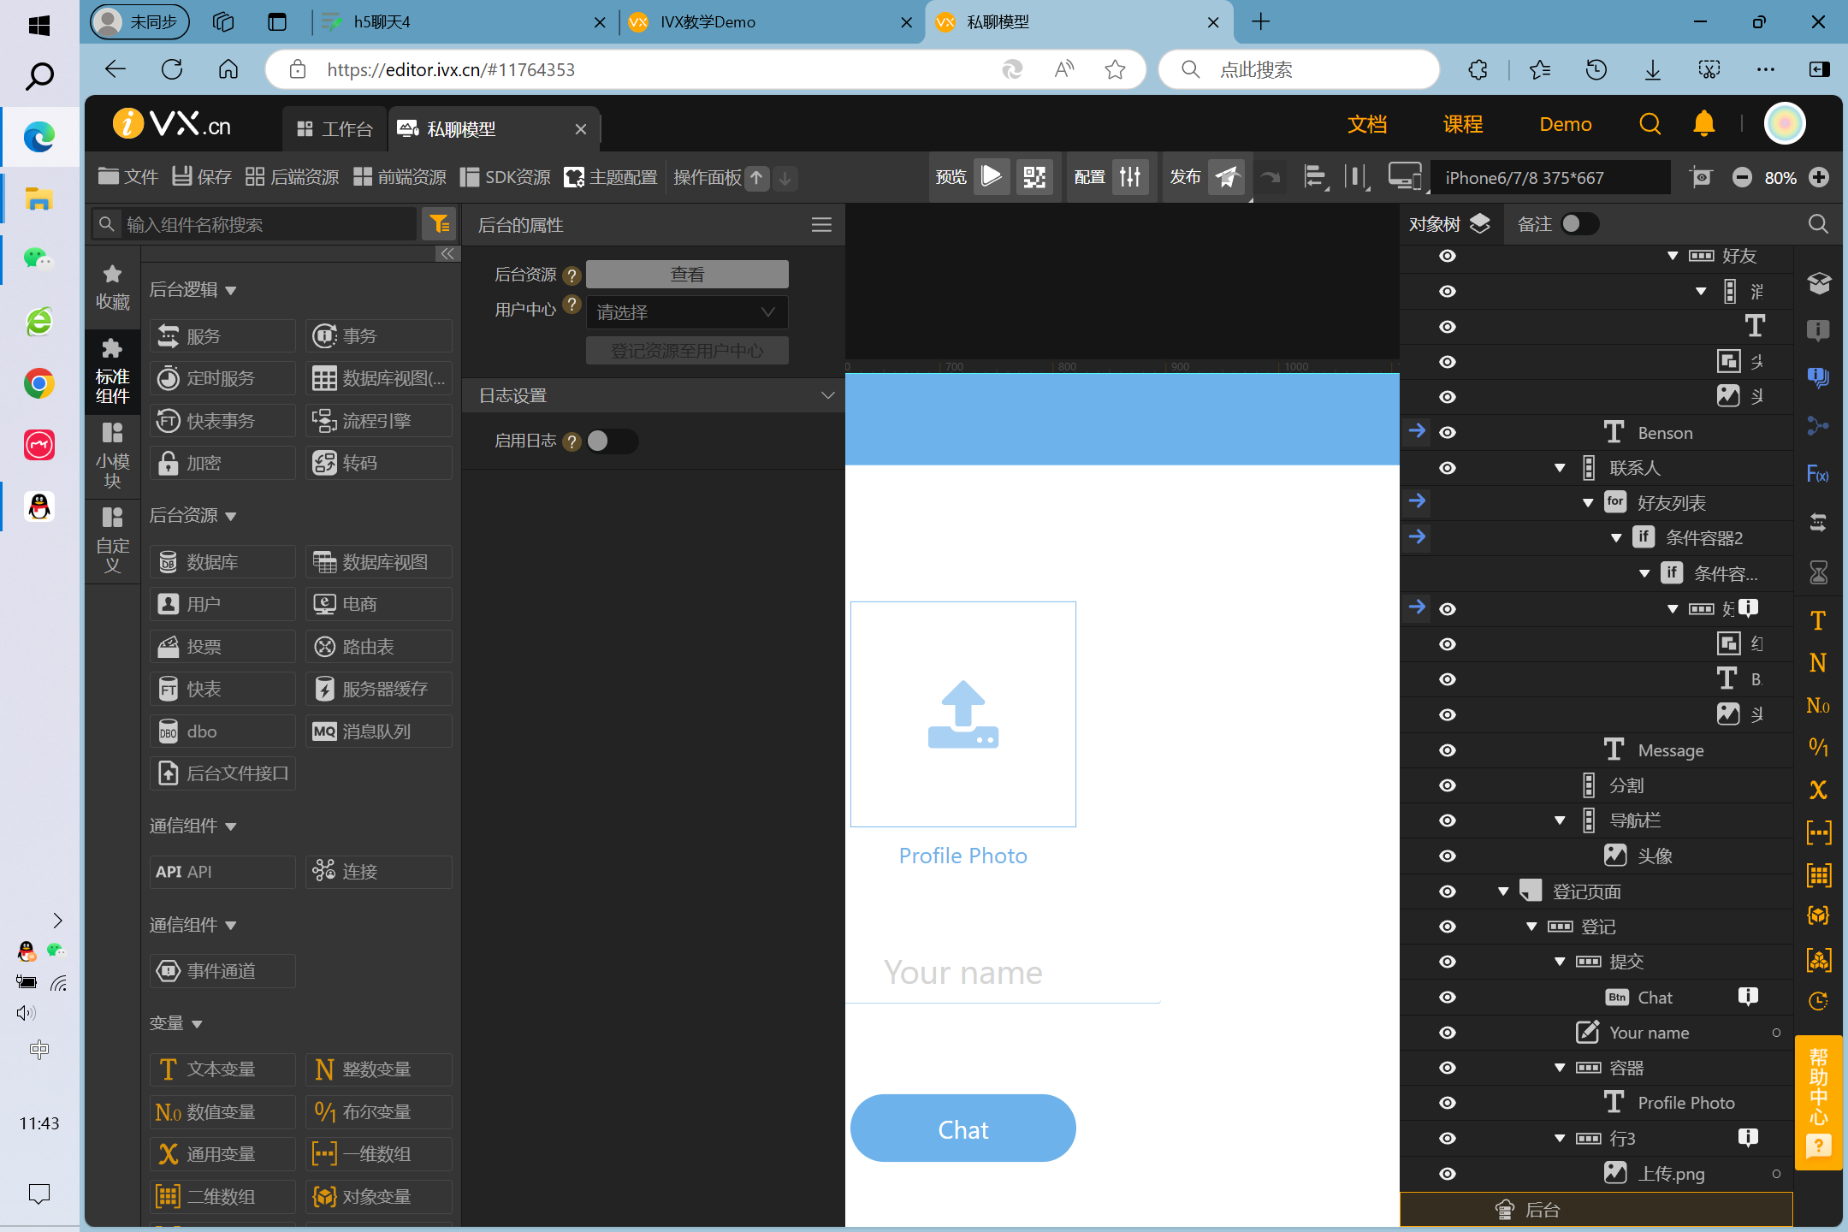Open the 文档 link
This screenshot has height=1232, width=1848.
[1367, 125]
